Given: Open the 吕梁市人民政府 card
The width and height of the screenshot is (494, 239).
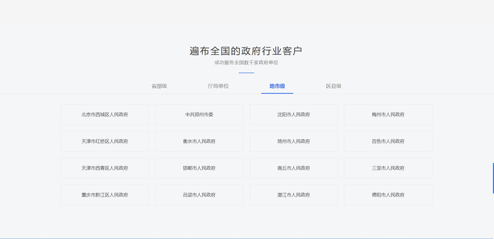Looking at the screenshot, I should coord(199,195).
